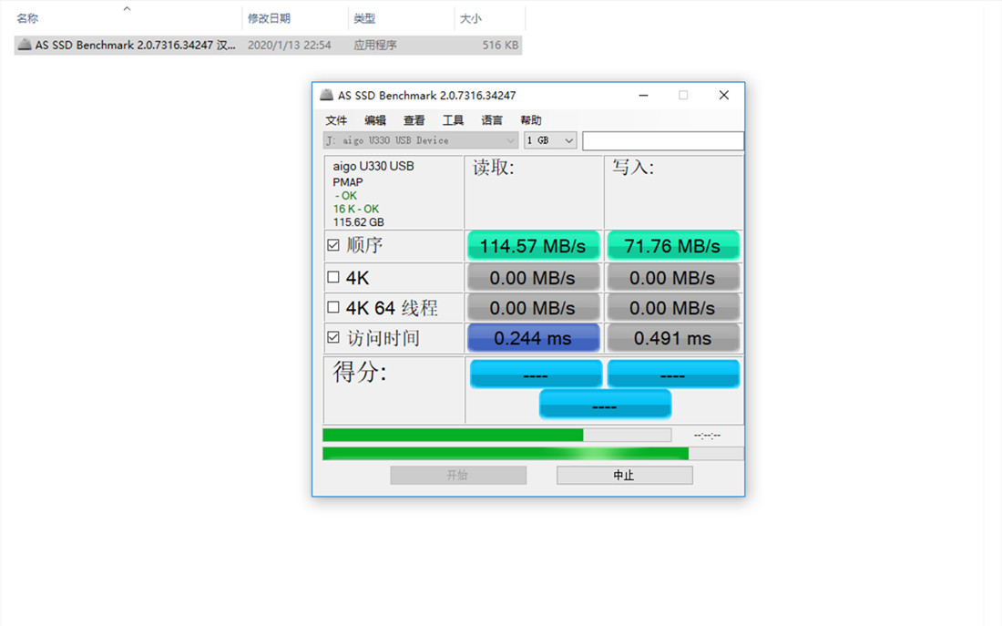The image size is (1002, 626).
Task: Click the lower animated green progress bar
Action: (533, 454)
